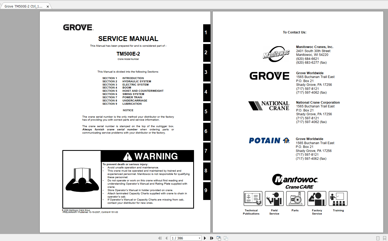
Task: Click the Field Service icon
Action: (274, 198)
